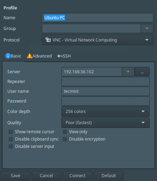
Task: Click the Quality label
Action: (14, 123)
